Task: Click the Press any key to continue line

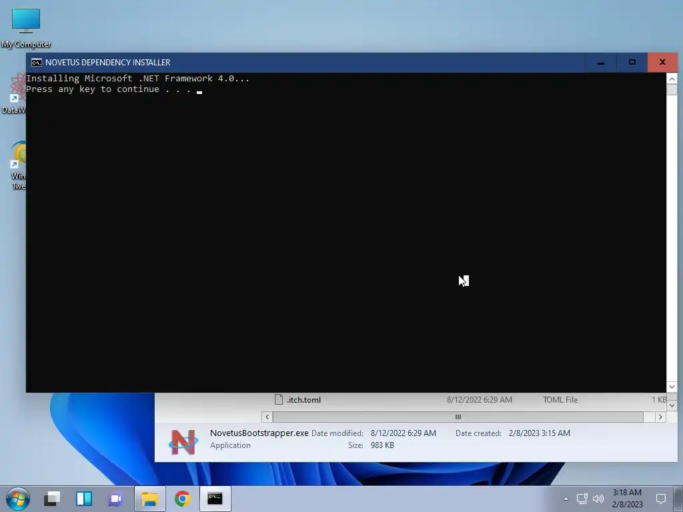Action: [109, 89]
